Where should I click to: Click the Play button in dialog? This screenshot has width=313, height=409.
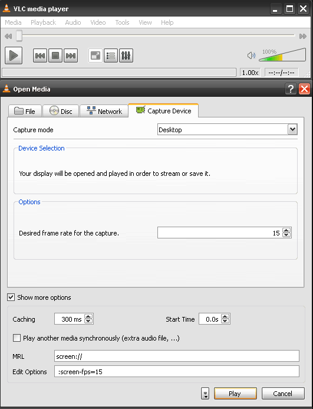[235, 393]
